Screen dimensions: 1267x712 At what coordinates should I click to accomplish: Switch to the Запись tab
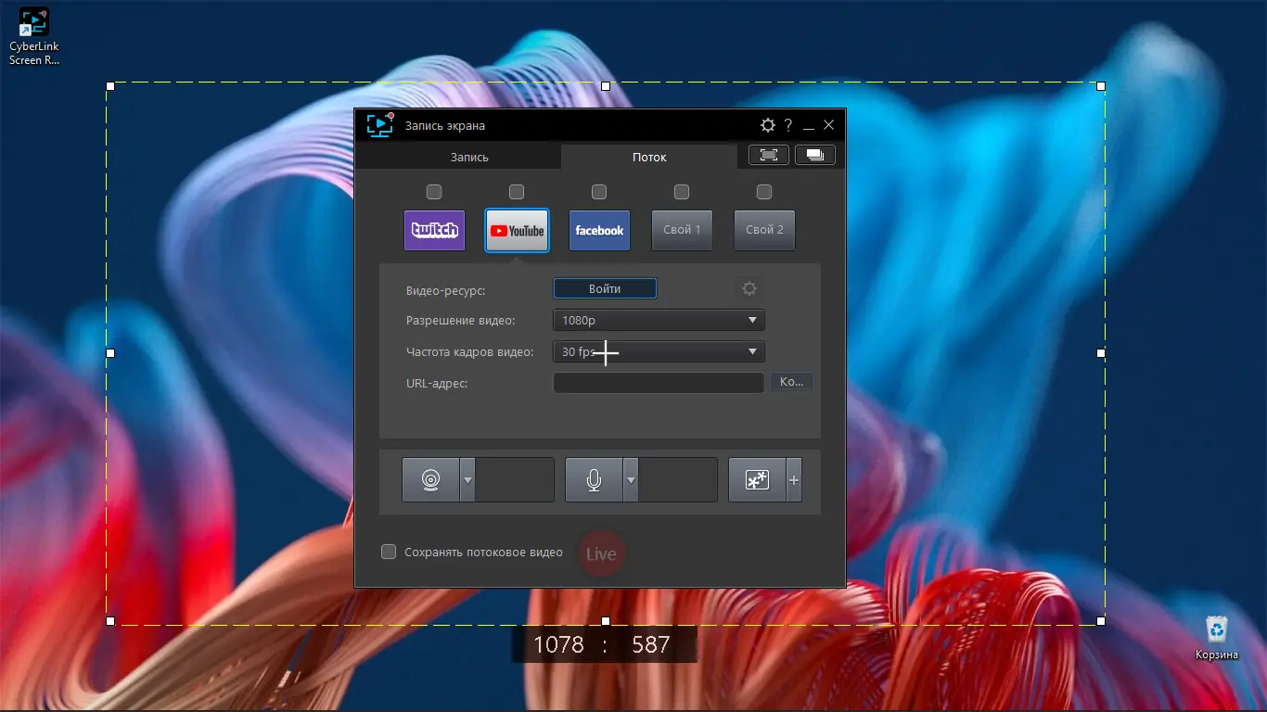point(469,157)
